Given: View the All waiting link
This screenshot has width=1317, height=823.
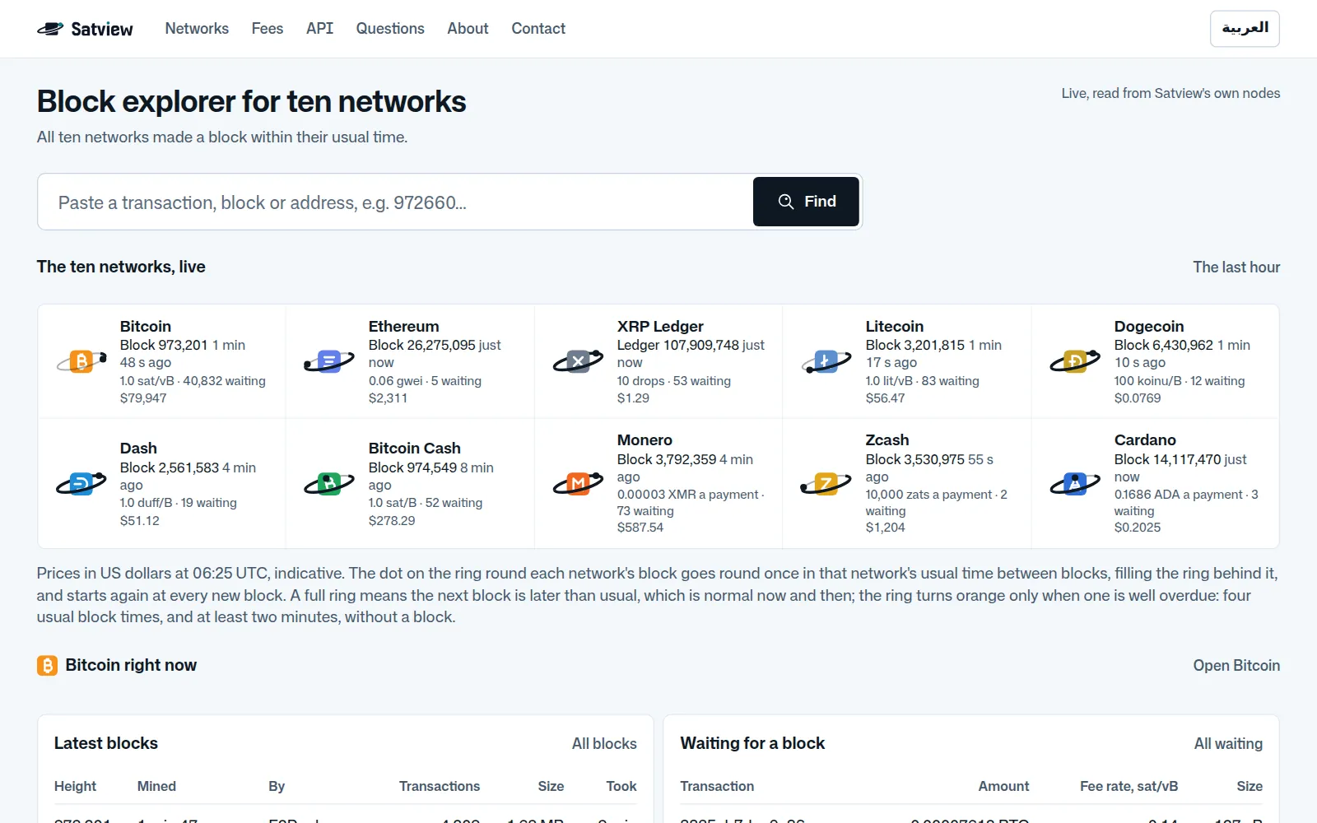Looking at the screenshot, I should click(1228, 743).
